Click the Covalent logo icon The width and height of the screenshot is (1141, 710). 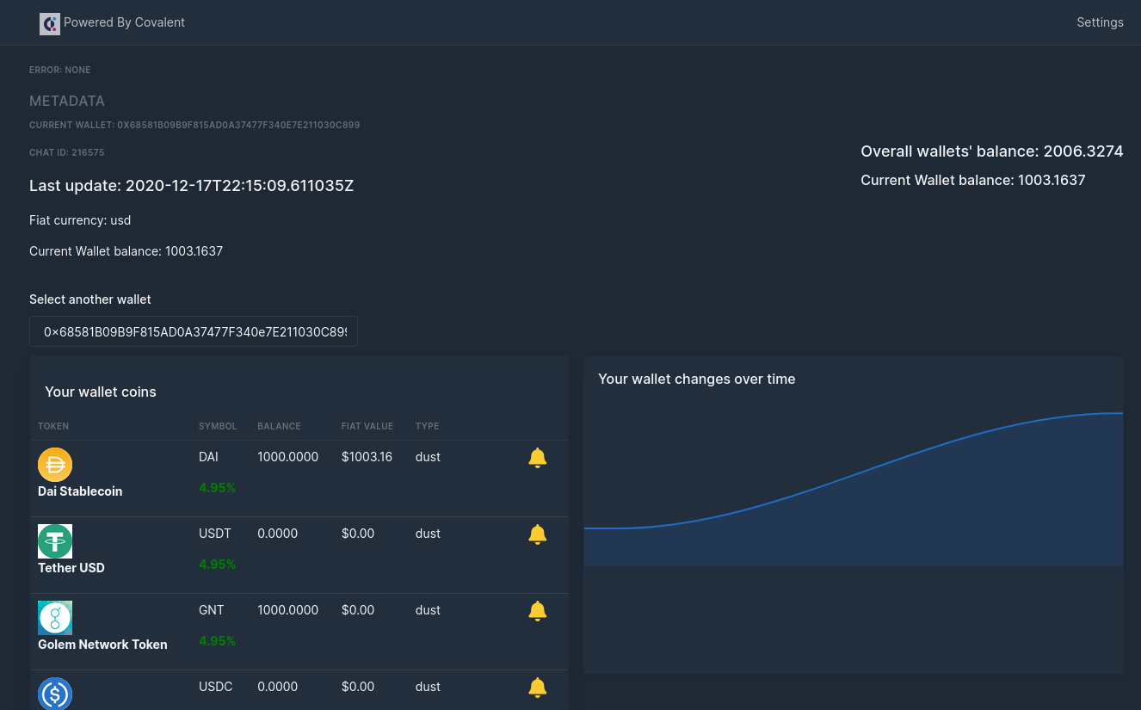tap(50, 23)
